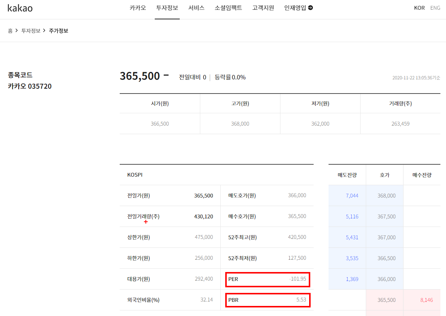
Task: Switch language to ENG
Action: [435, 8]
